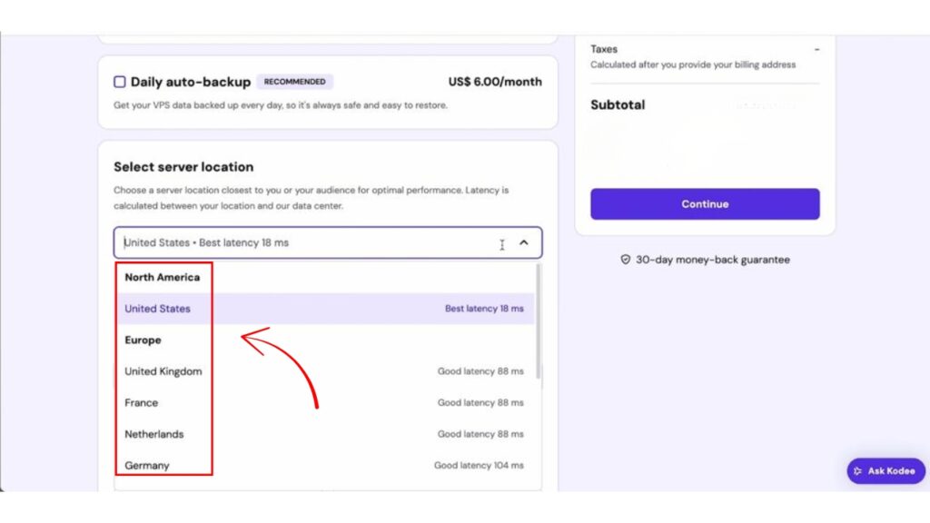Click the North America group header
Viewport: 930px width, 523px height.
click(163, 277)
